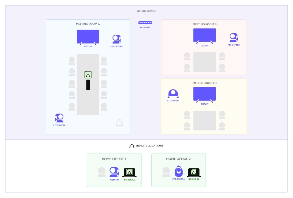Click the NDI Bridge laptop in Home Office 2
The width and height of the screenshot is (293, 198).
194,172
